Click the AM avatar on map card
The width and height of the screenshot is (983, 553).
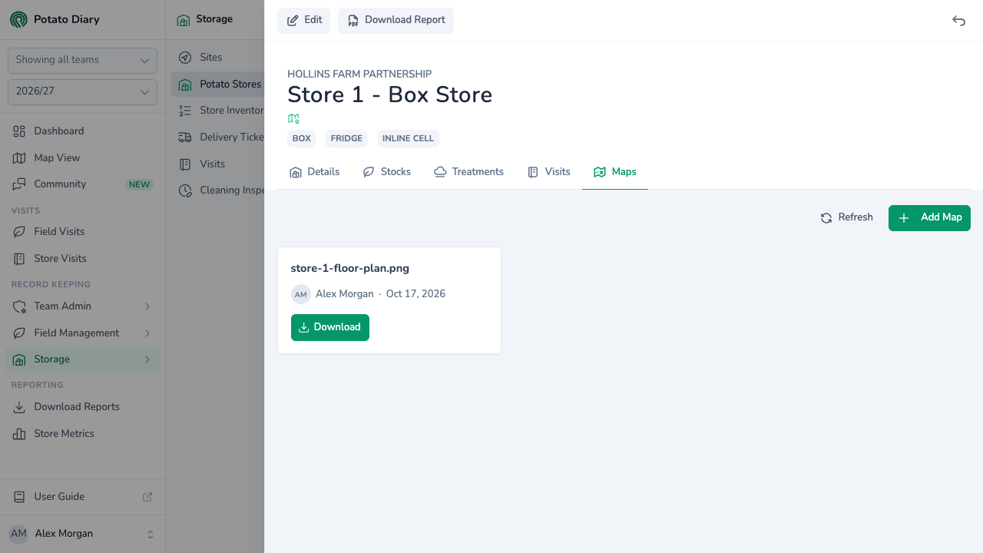tap(301, 294)
